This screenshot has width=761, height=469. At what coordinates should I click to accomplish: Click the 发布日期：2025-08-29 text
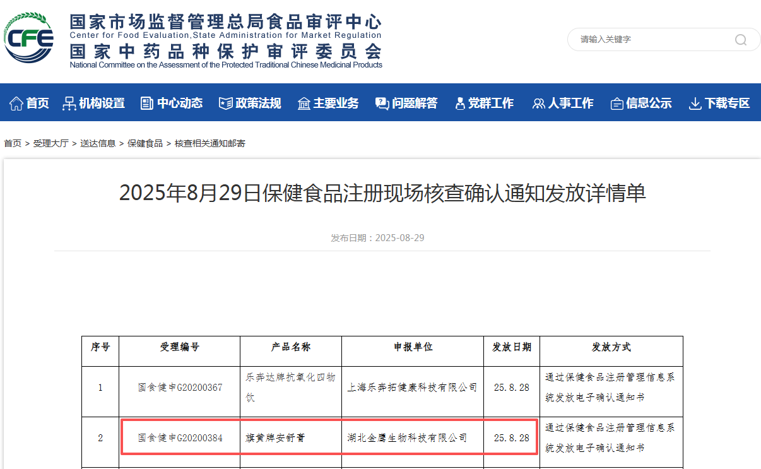pos(377,238)
